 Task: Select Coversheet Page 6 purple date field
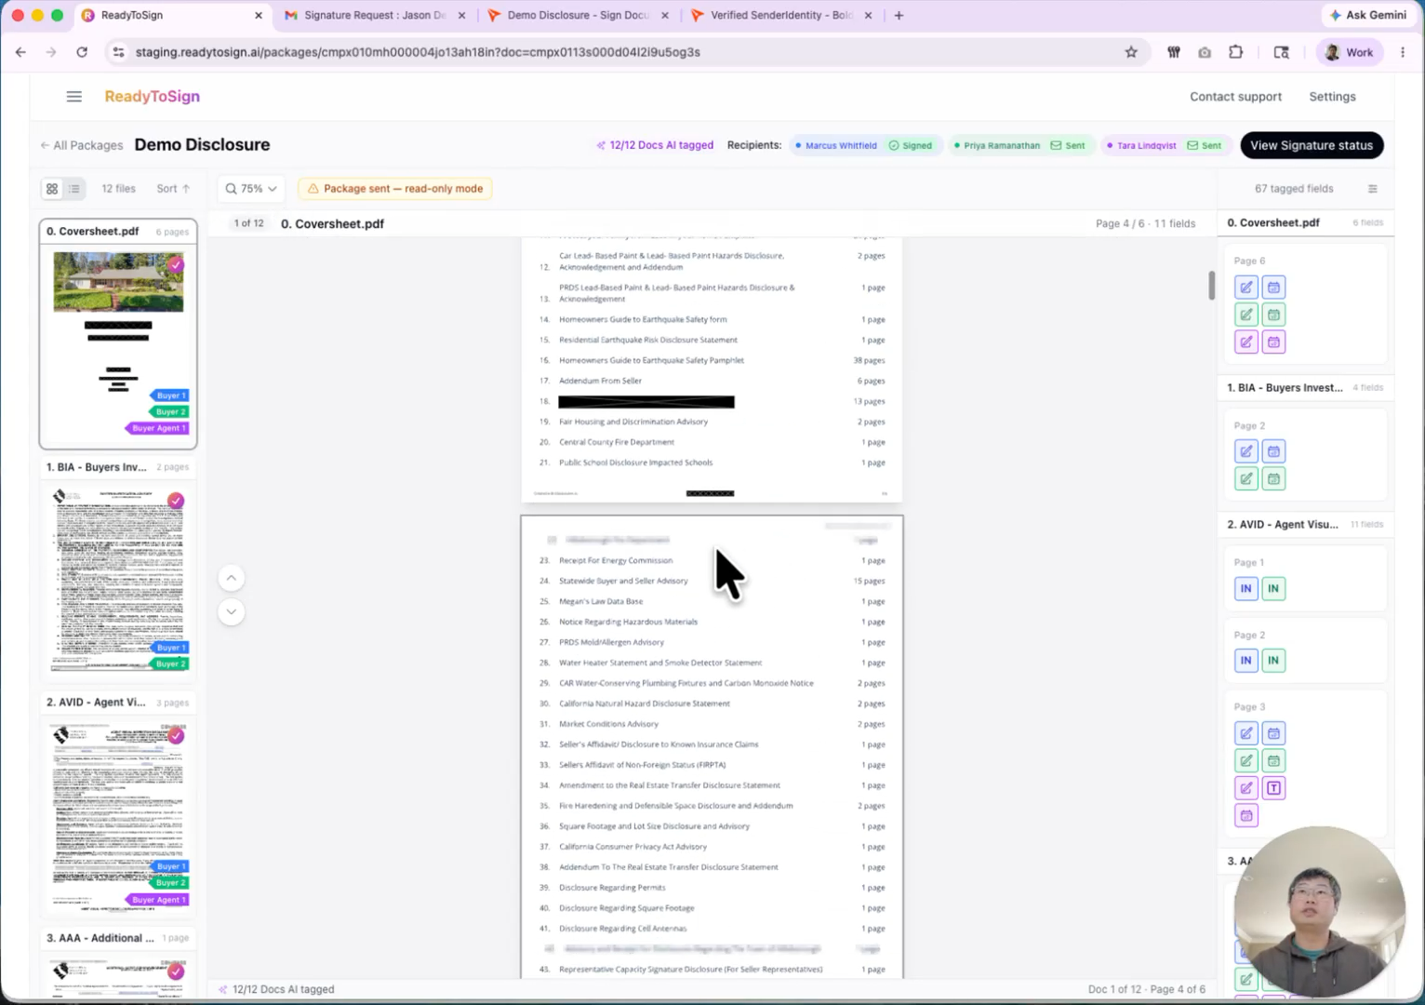(1273, 342)
